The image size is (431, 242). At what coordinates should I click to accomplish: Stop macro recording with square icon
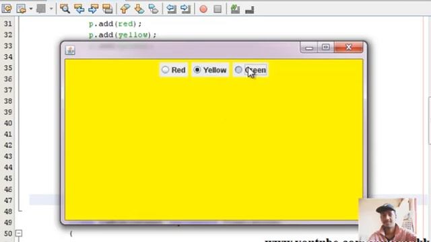click(x=218, y=9)
